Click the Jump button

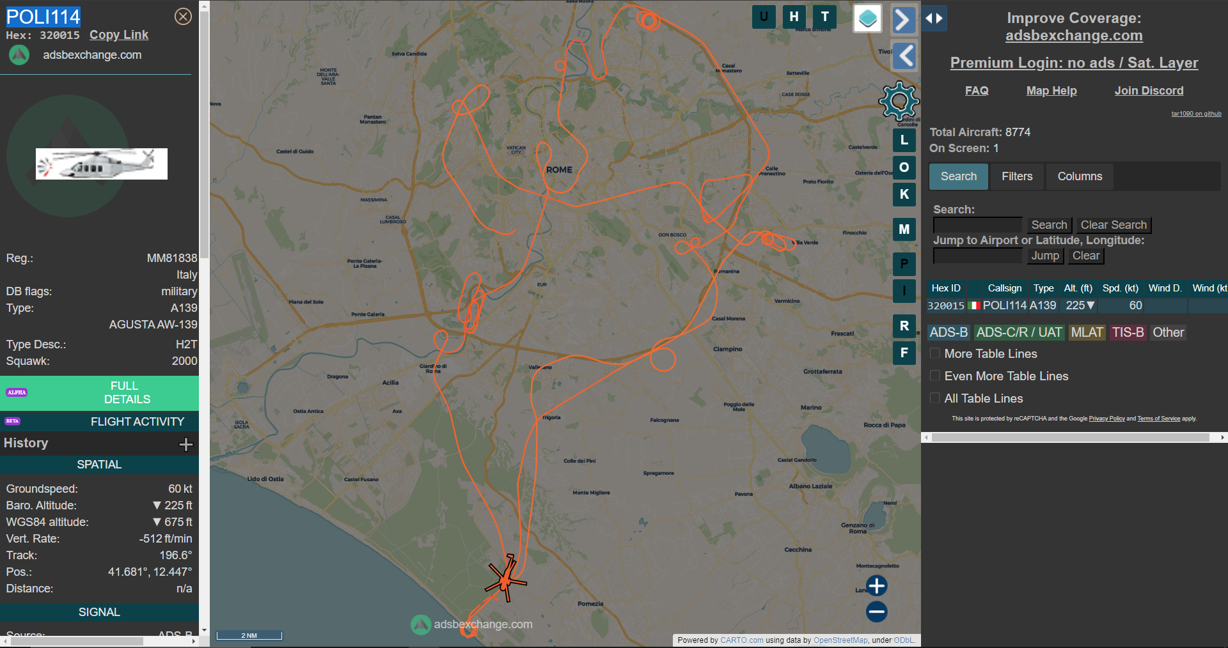(1045, 256)
